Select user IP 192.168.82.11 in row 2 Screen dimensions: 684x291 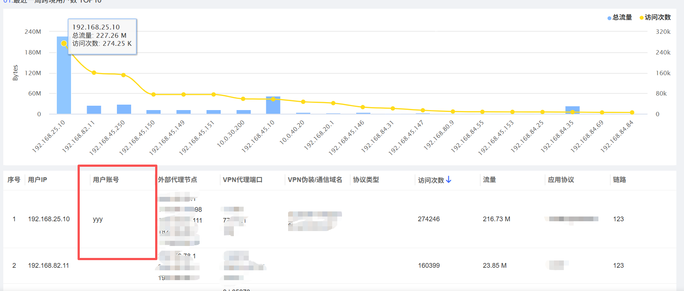[48, 266]
